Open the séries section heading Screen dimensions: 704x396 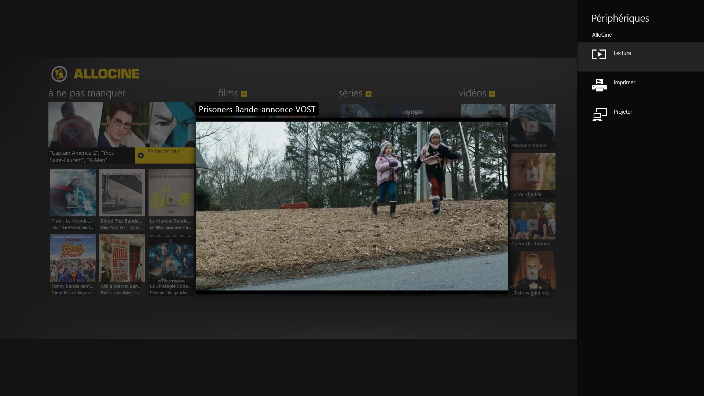pyautogui.click(x=351, y=93)
